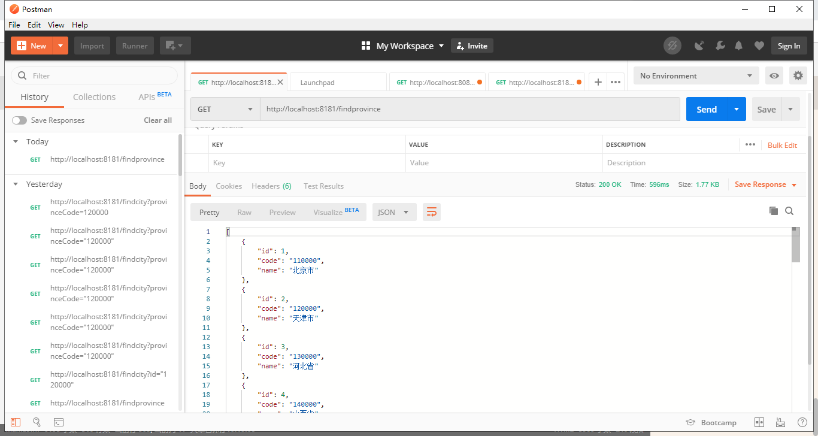Click the history Filter search field

(x=95, y=75)
